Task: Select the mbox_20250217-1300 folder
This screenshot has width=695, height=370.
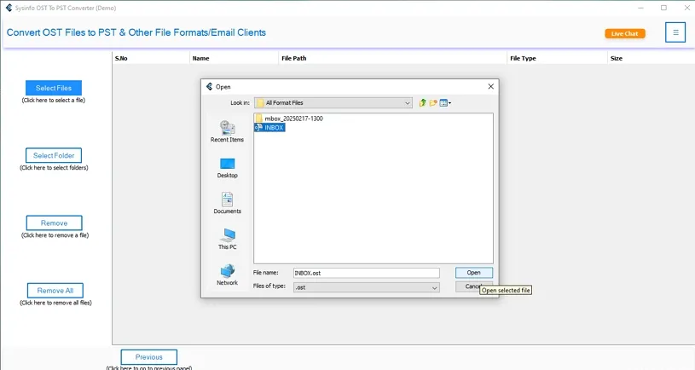Action: [289, 119]
